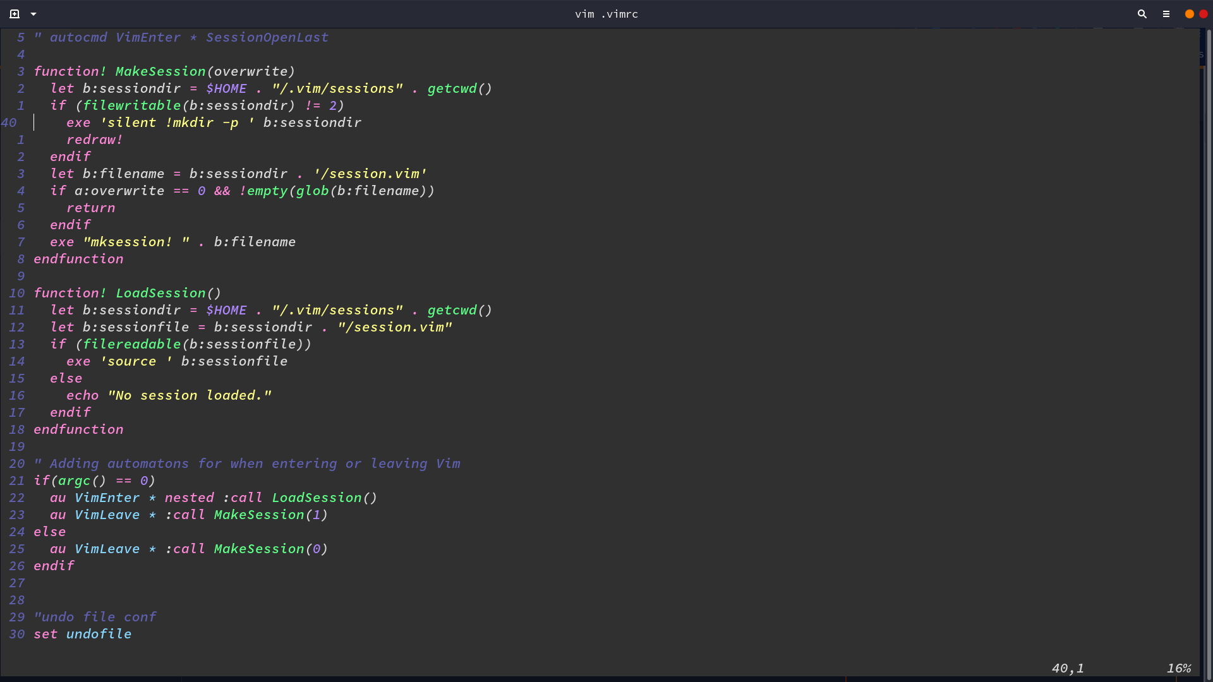Click the commented 'autocmd VimEnter * SessionOpenLast' line
This screenshot has width=1213, height=682.
[181, 37]
